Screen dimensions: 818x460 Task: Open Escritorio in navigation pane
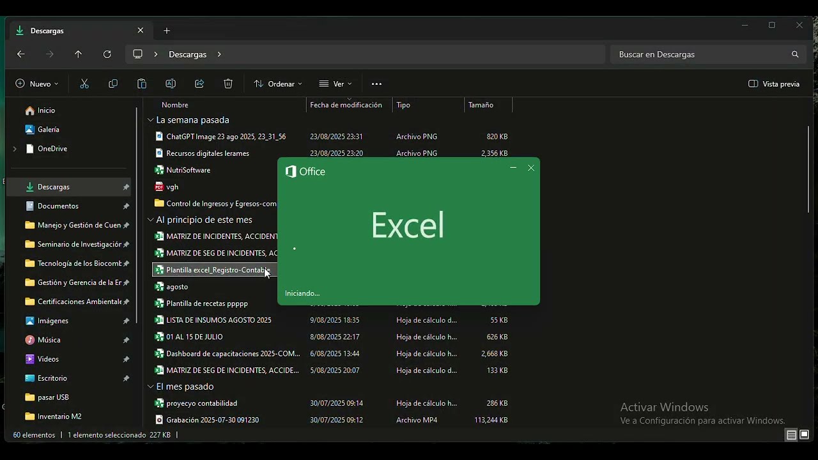tap(52, 379)
